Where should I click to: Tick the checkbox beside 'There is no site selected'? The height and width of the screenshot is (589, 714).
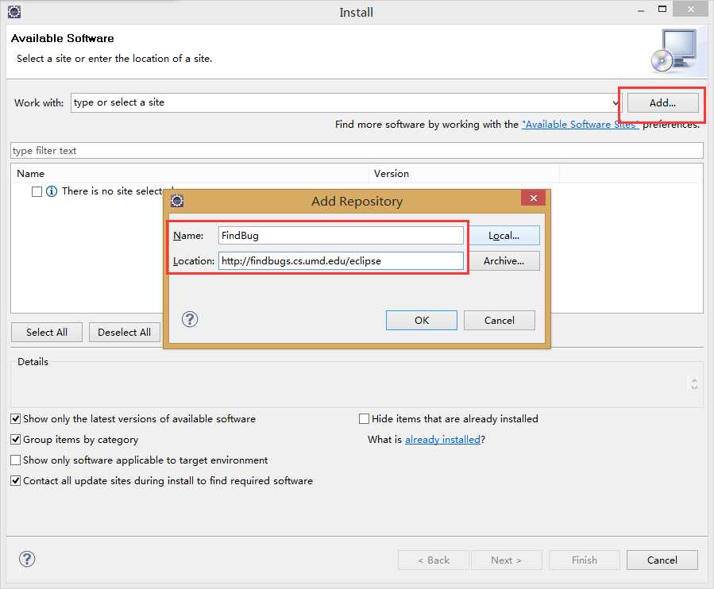[x=37, y=191]
